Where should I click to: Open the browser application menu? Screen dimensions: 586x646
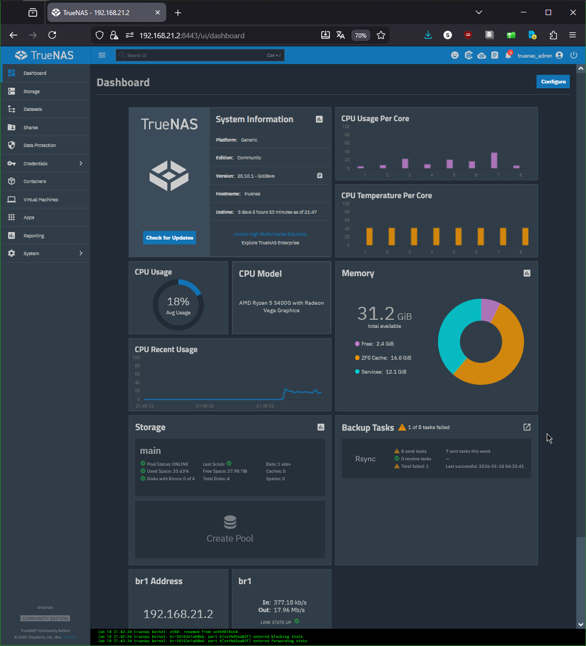pyautogui.click(x=573, y=35)
